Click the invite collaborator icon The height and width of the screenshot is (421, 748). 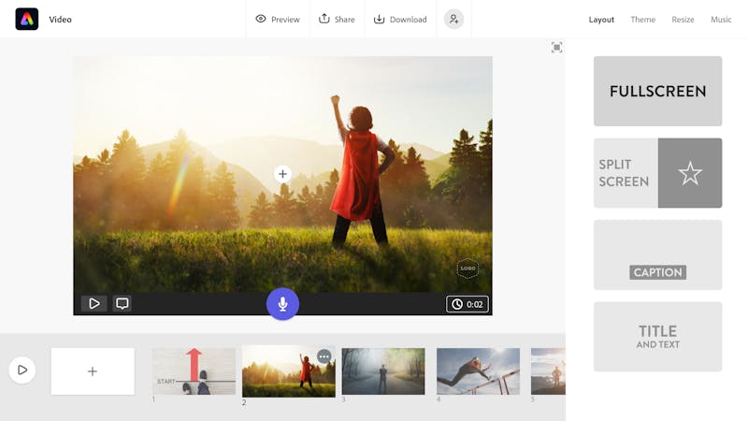pos(453,19)
